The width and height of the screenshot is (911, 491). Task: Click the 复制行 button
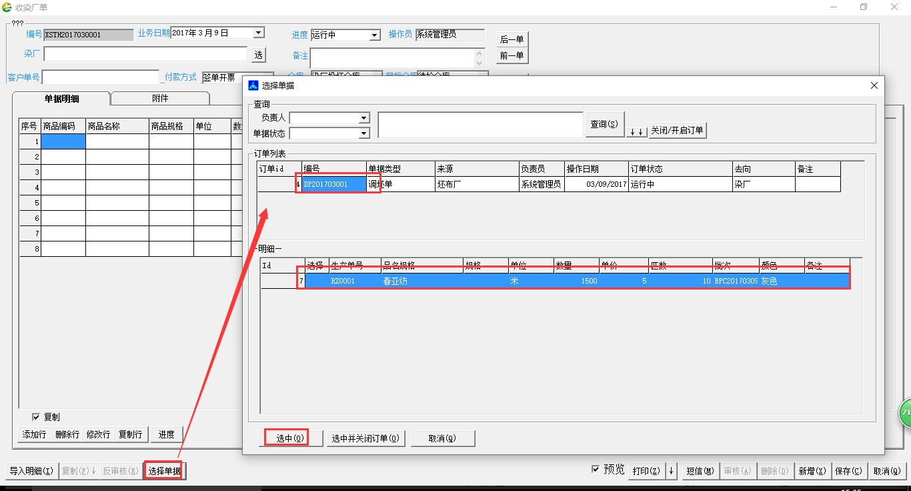131,434
